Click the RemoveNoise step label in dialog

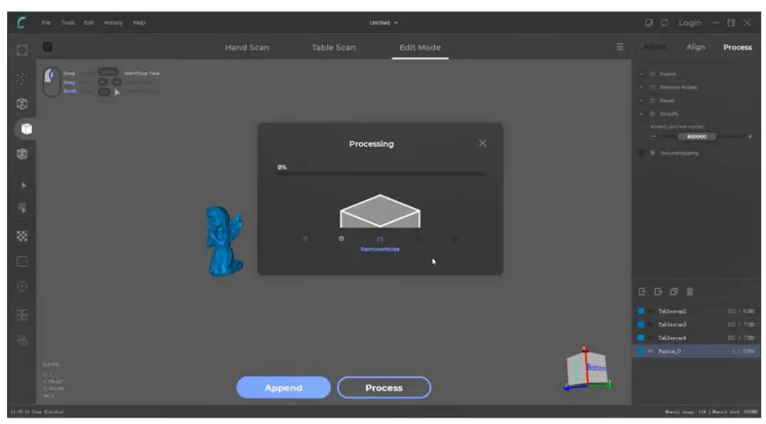380,249
